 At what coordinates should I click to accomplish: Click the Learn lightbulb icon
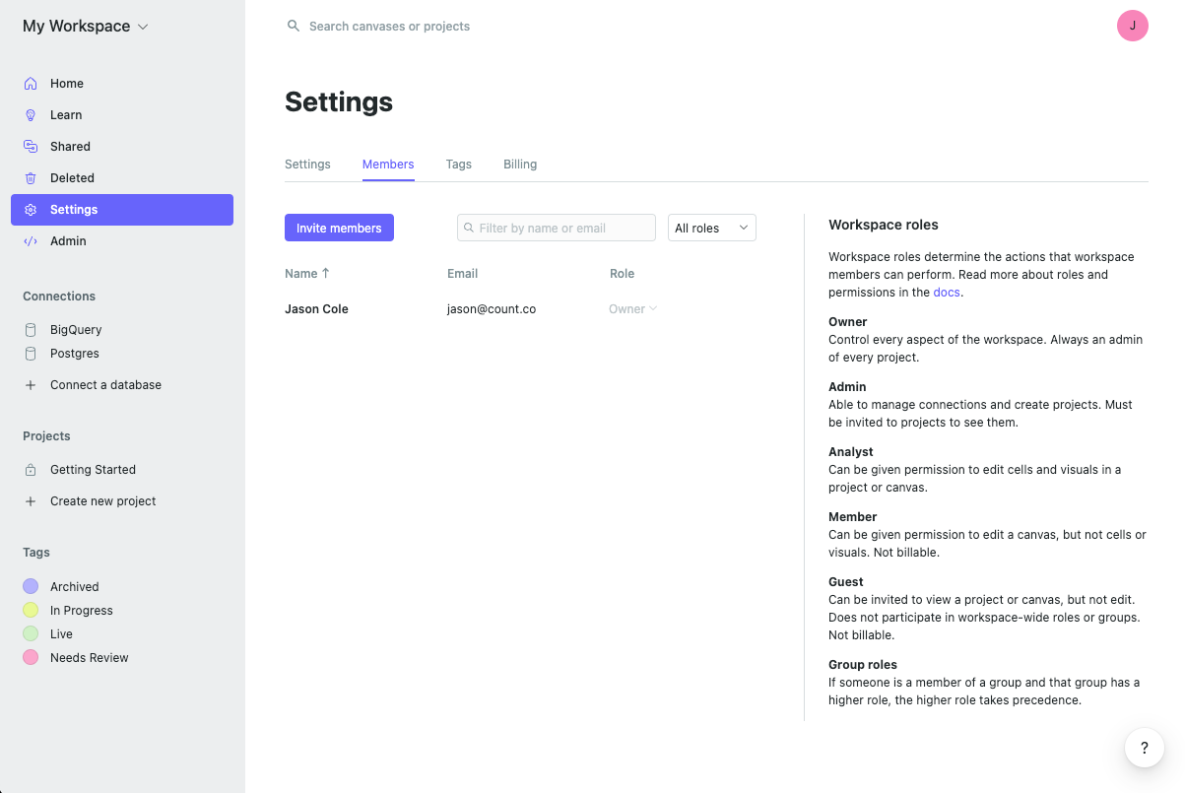31,115
